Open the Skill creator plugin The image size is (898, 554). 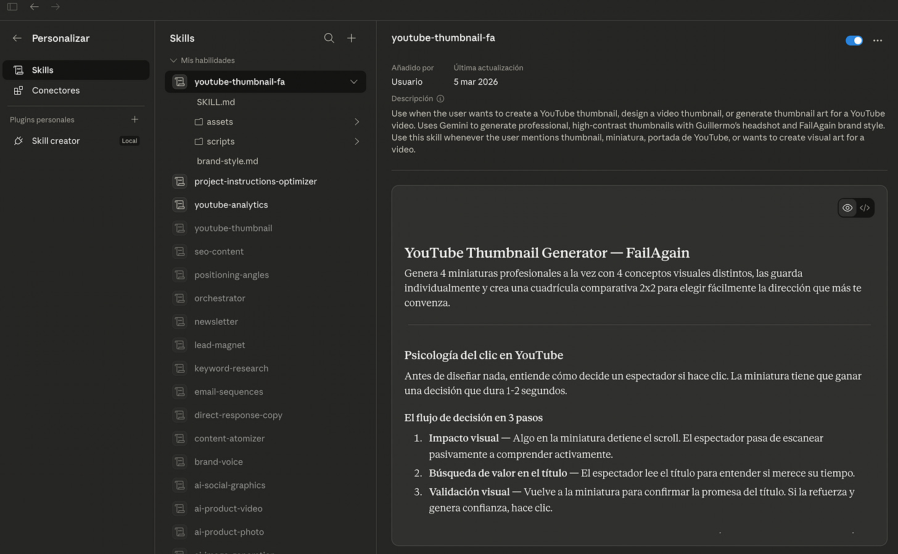[76, 141]
